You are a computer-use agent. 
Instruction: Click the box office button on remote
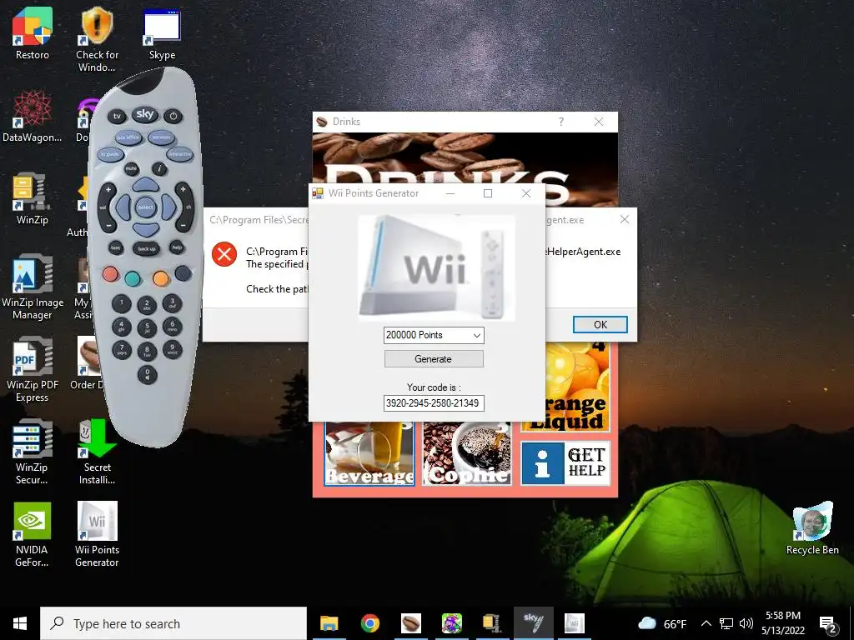pos(128,137)
